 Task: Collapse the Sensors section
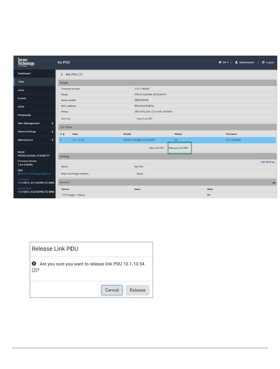point(274,183)
